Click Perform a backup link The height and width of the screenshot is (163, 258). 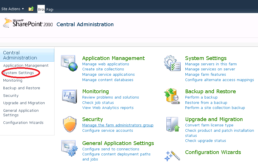click(201, 97)
